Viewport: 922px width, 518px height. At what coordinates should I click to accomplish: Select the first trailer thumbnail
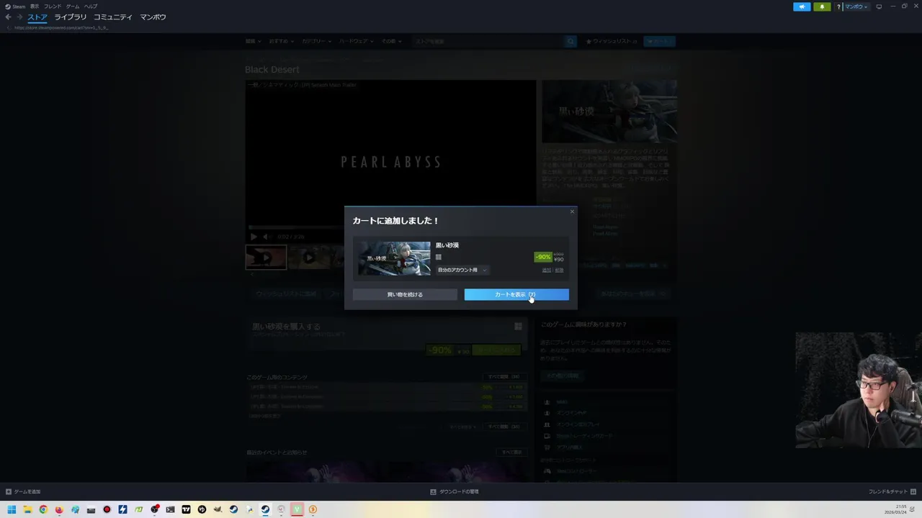coord(266,257)
